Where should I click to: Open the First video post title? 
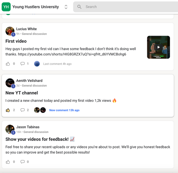click(x=16, y=41)
